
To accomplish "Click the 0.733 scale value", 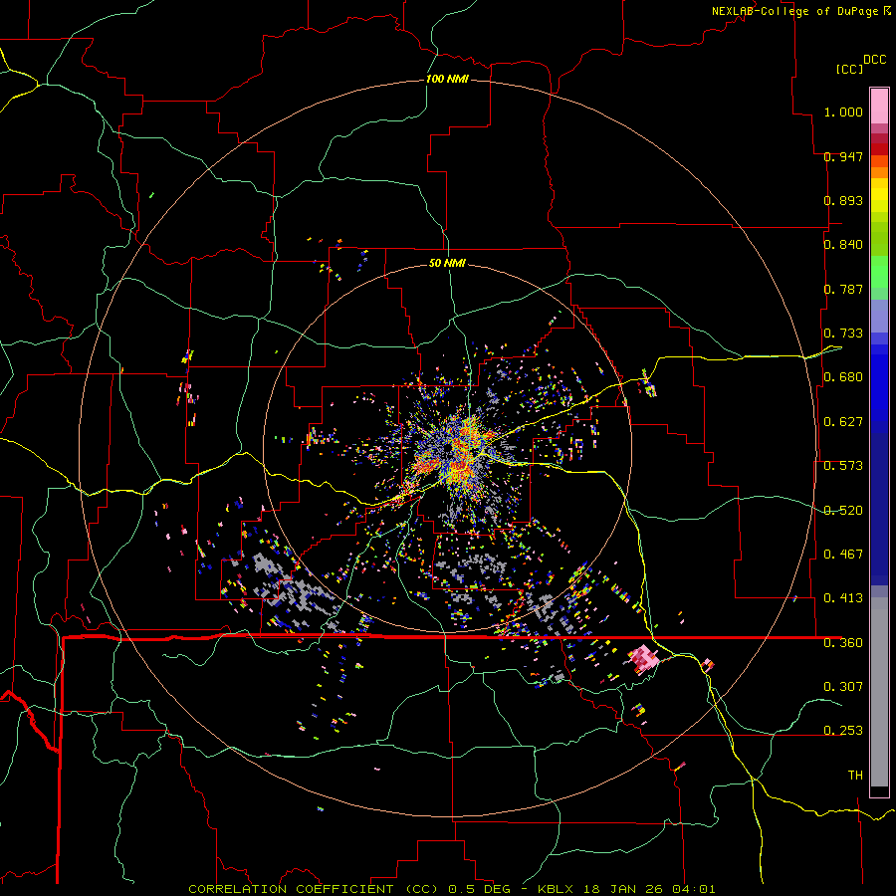I will point(843,334).
